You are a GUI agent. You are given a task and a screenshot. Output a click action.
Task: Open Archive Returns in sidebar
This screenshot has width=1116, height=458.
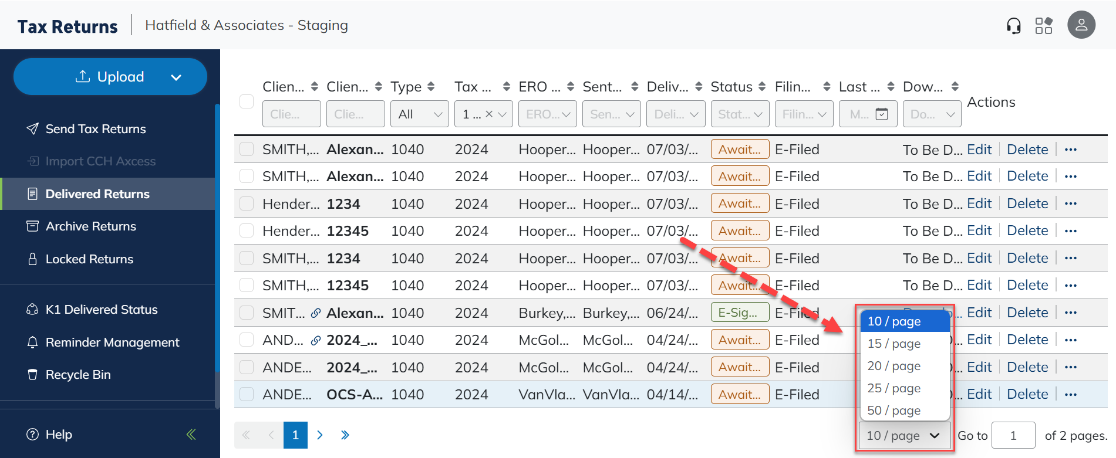tap(90, 226)
